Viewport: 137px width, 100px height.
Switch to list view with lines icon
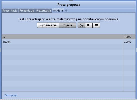point(96,25)
